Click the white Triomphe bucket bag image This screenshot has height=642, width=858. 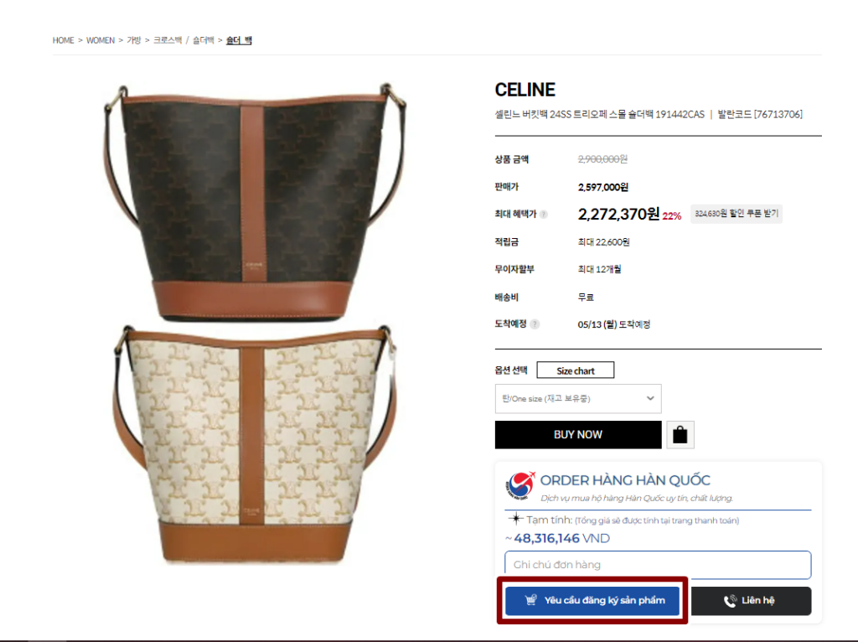[x=253, y=444]
